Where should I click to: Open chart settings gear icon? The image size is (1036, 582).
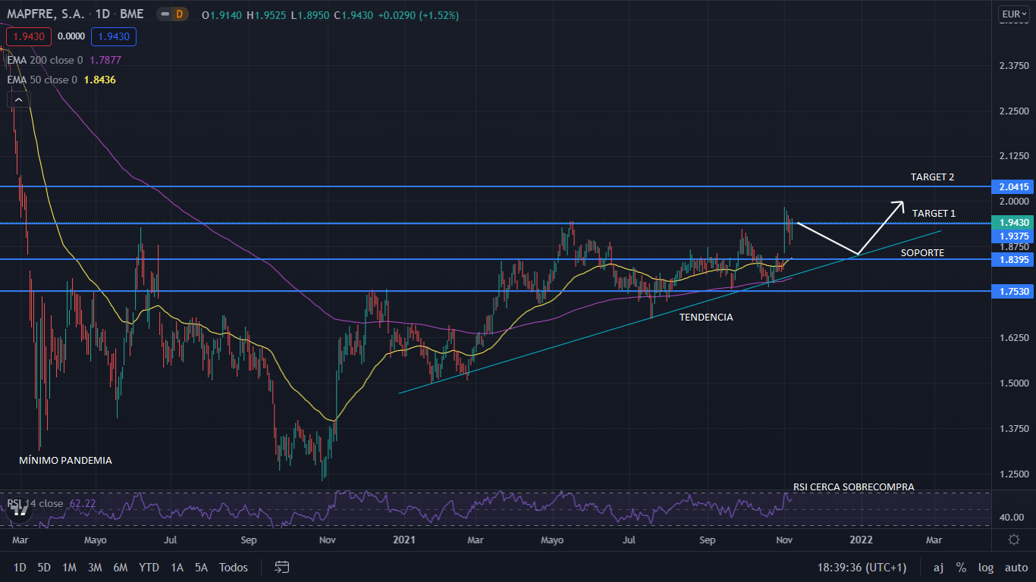pyautogui.click(x=1014, y=540)
